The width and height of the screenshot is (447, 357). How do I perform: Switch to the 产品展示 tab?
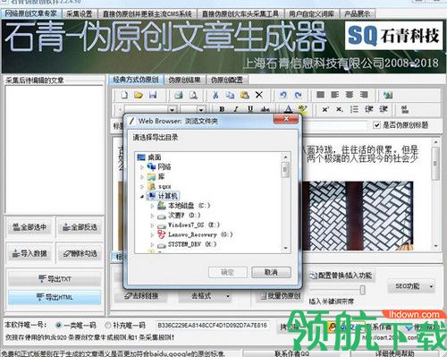(x=357, y=13)
